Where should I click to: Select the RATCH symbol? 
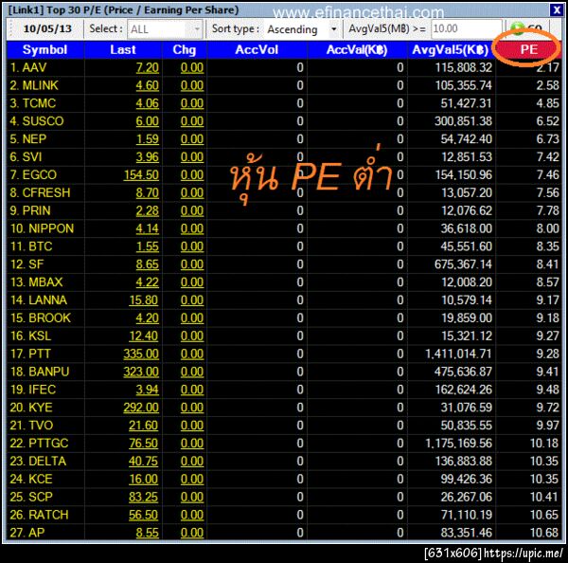click(48, 515)
